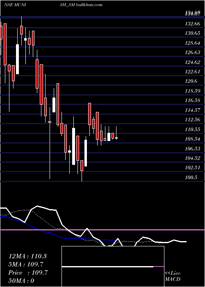Select the 132.66 price axis label
Image resolution: width=205 pixels, height=287 pixels.
(193, 24)
